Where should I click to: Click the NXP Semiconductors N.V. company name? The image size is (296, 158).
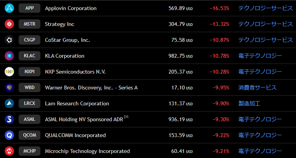click(75, 72)
